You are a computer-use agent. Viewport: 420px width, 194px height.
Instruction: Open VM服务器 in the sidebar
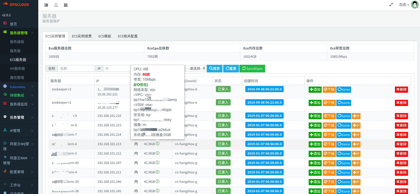point(17,69)
